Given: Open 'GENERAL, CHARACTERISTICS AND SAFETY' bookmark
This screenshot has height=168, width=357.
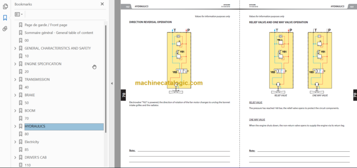Looking at the screenshot, I should [58, 48].
